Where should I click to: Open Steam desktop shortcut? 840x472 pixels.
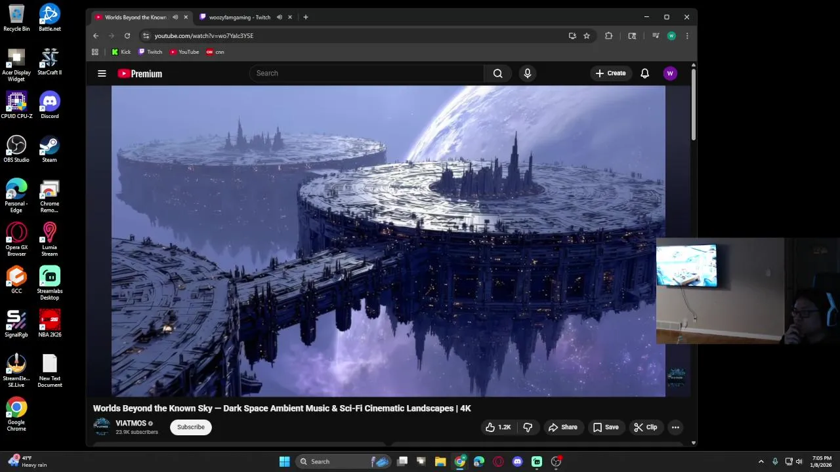coord(50,149)
